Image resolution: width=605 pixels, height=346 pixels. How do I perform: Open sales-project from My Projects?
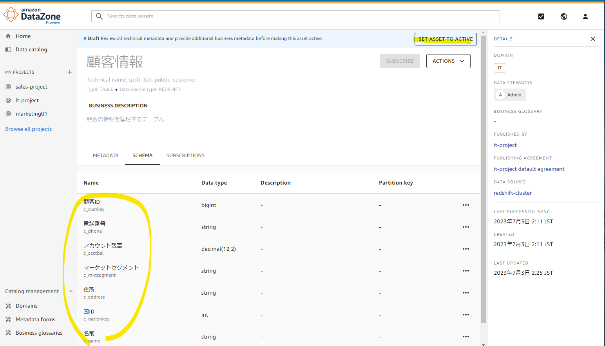pyautogui.click(x=31, y=87)
